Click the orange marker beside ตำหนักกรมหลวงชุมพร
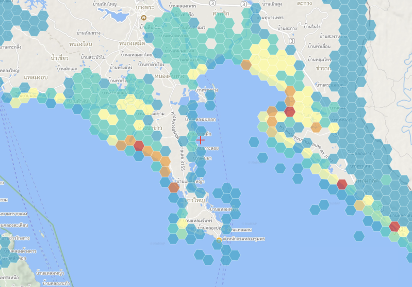 point(219,240)
